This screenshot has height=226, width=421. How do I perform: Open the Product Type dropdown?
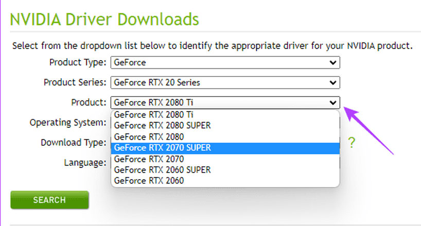[x=225, y=63]
